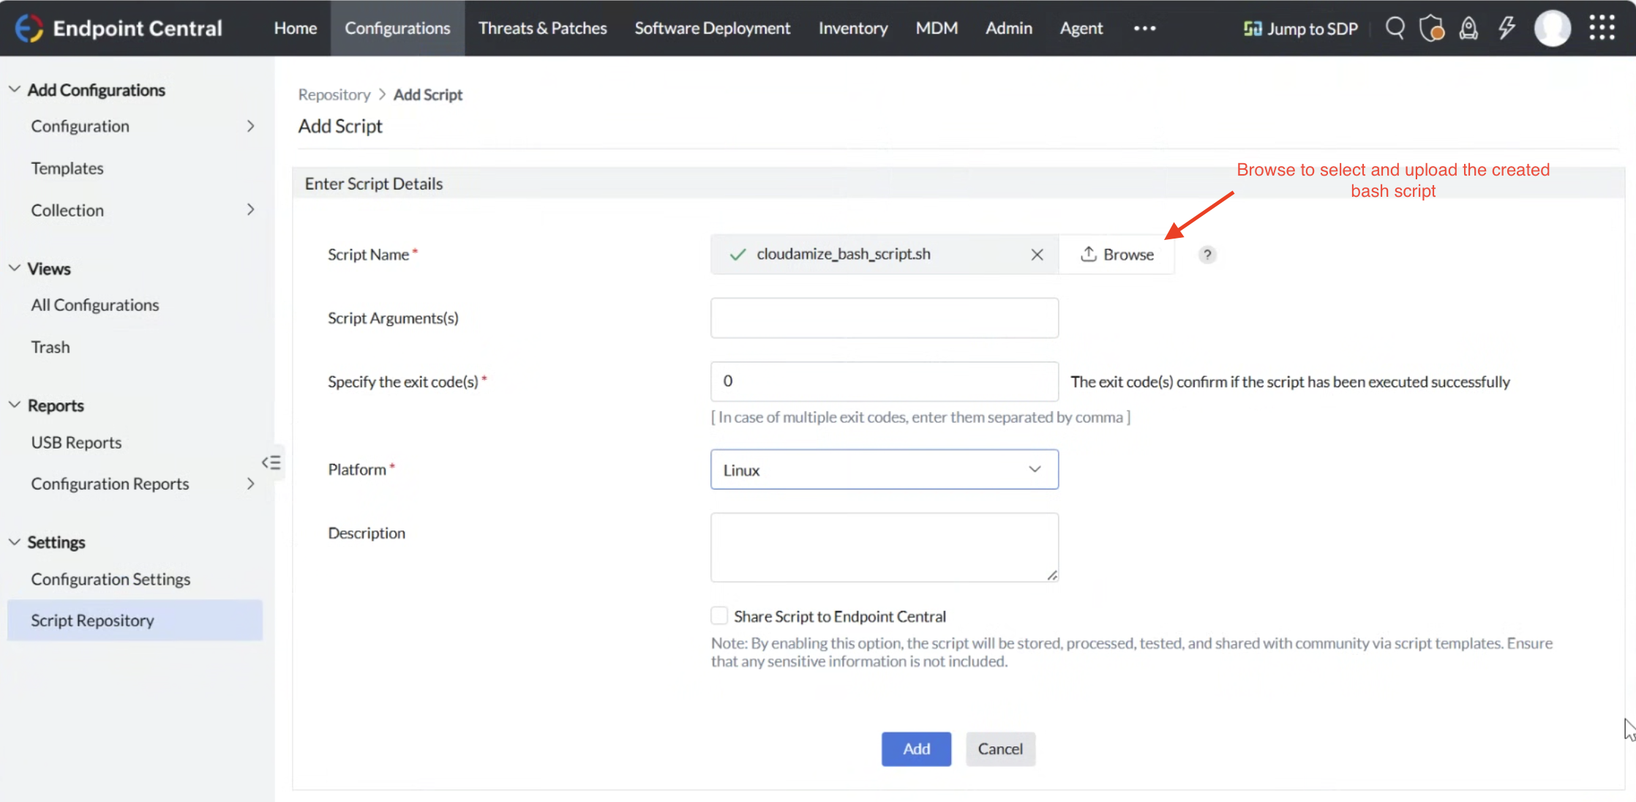Expand the Configuration submenu arrow
The height and width of the screenshot is (802, 1636).
[x=250, y=126]
